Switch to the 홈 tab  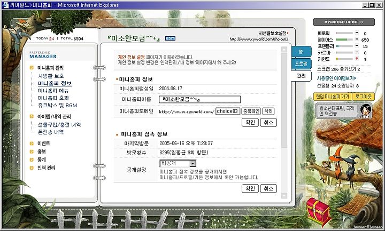click(x=301, y=51)
